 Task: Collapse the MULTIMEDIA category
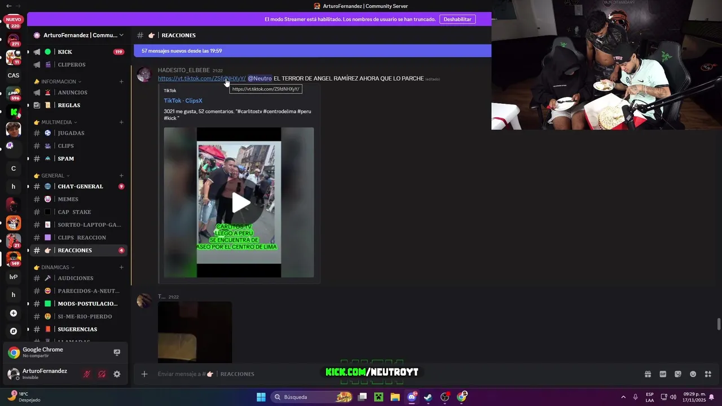click(x=56, y=122)
